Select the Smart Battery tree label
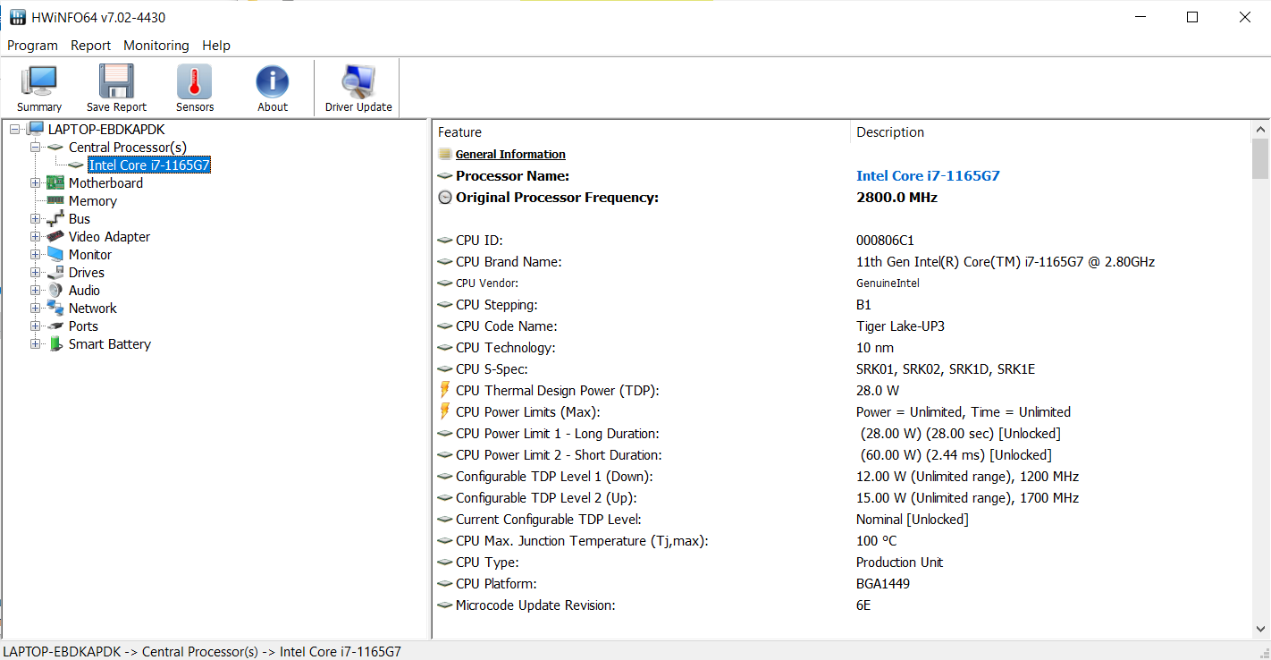The height and width of the screenshot is (660, 1271). (x=110, y=344)
